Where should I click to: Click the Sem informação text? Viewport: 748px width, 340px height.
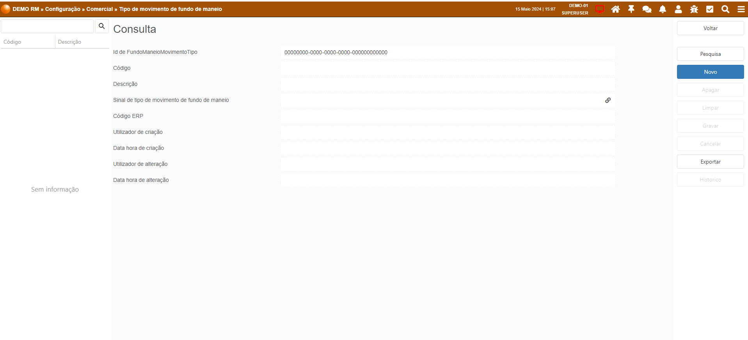(55, 189)
